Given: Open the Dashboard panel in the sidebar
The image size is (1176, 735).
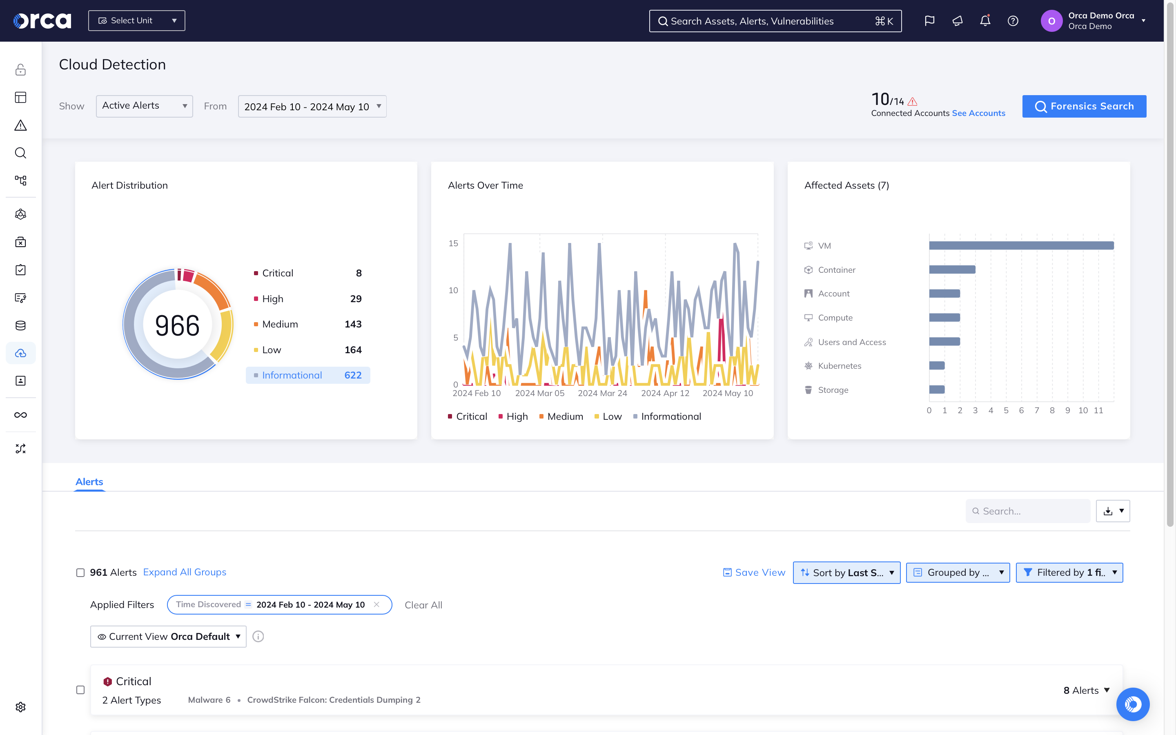Looking at the screenshot, I should [x=20, y=97].
